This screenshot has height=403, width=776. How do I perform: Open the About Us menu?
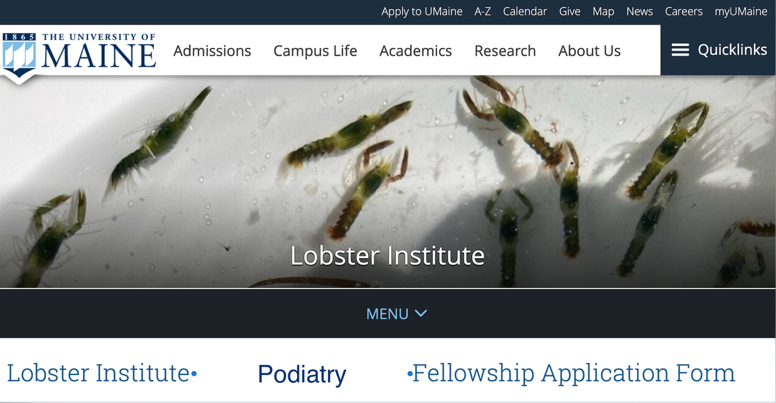[x=589, y=51]
